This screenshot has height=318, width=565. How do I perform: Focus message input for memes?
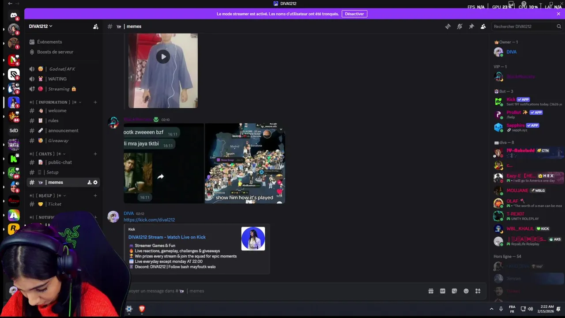[x=274, y=291]
